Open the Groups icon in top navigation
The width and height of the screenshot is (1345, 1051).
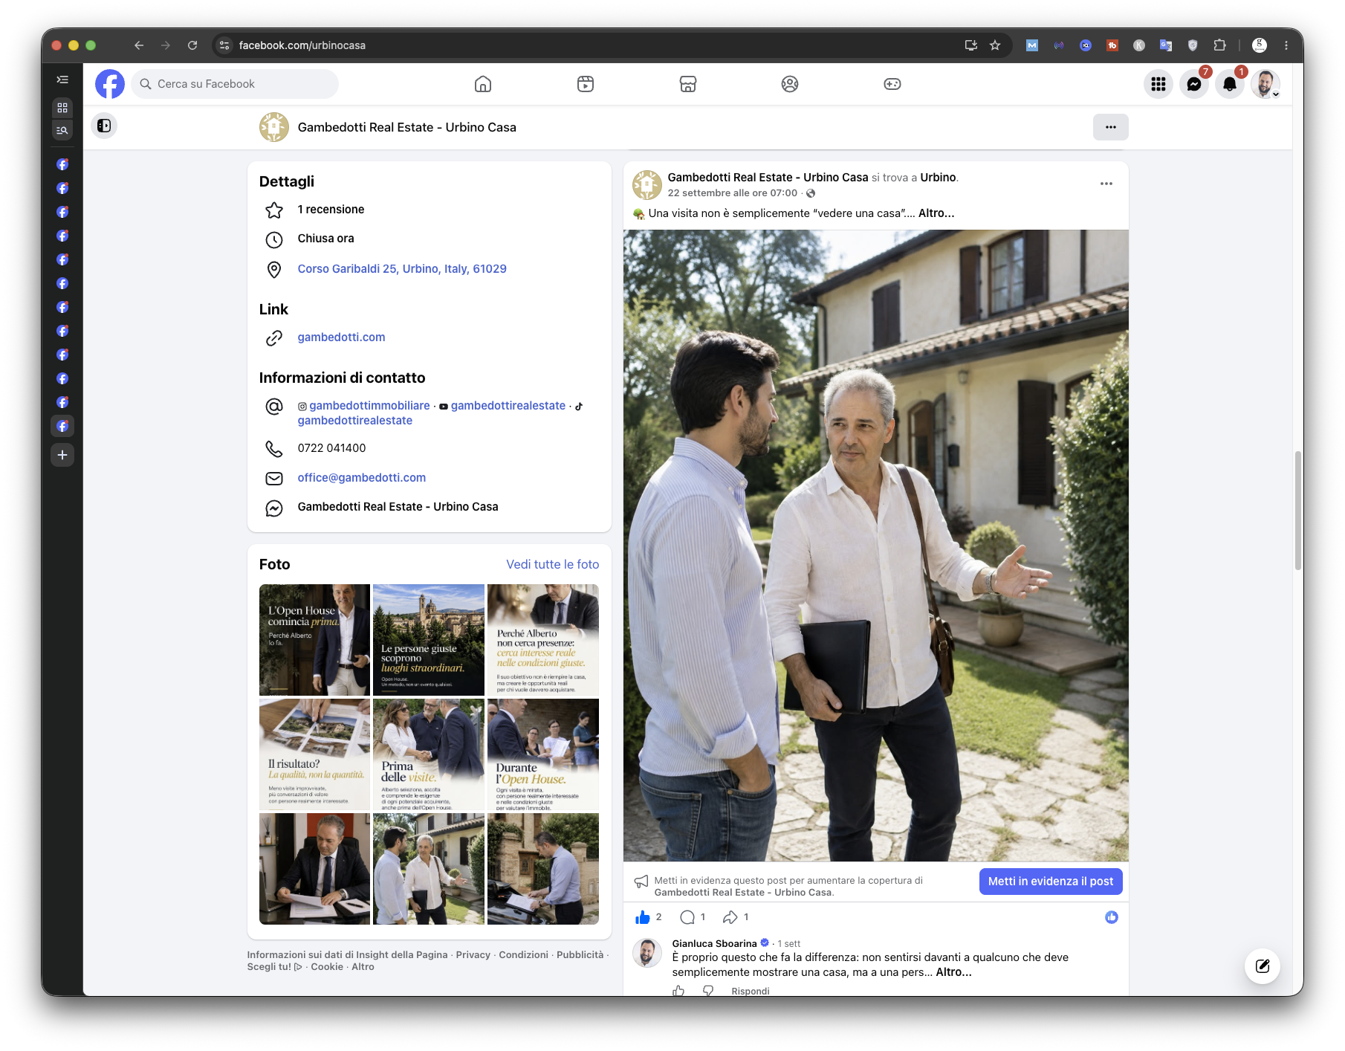click(x=790, y=84)
